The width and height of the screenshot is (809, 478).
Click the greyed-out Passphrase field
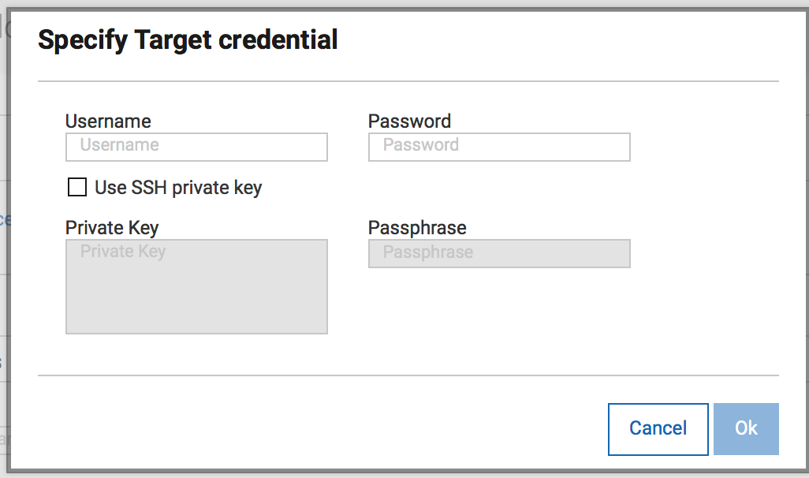point(499,253)
